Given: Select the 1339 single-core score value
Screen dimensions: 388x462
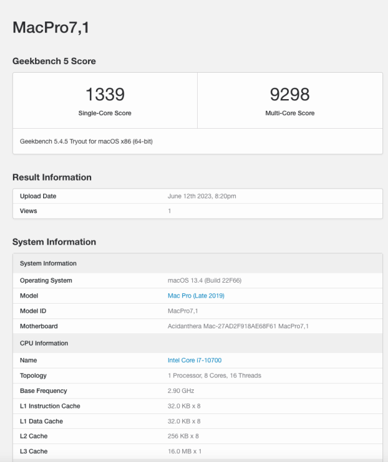Looking at the screenshot, I should pos(105,94).
